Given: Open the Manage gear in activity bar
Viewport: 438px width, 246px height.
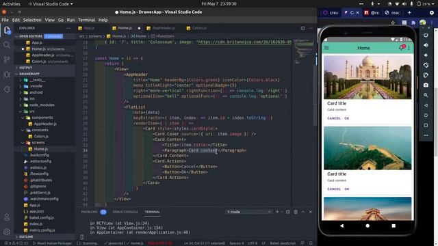Looking at the screenshot, I should tap(7, 232).
